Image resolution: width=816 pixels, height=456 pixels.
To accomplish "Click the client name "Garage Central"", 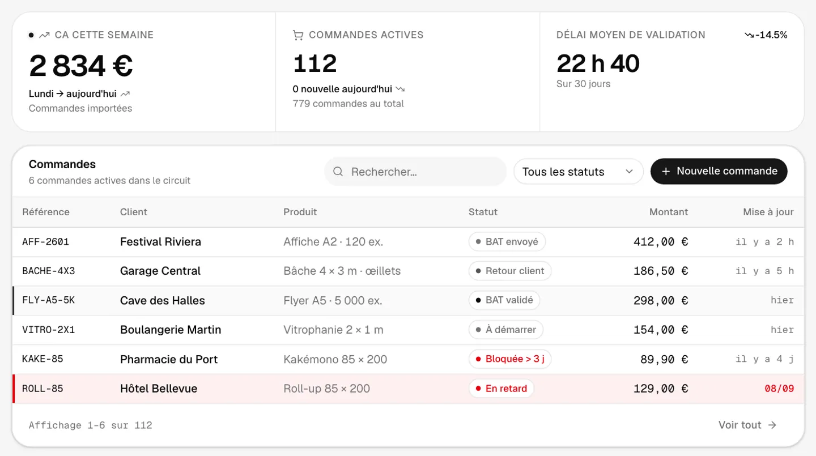I will [x=160, y=271].
